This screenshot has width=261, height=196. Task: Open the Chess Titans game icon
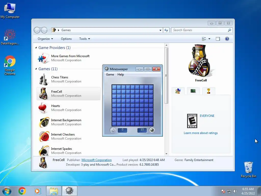click(x=43, y=79)
